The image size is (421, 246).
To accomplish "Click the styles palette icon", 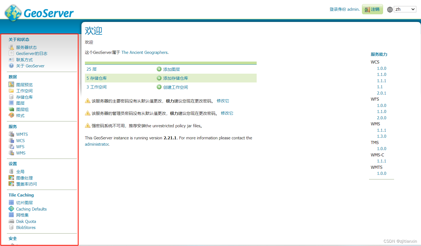I will (x=11, y=115).
